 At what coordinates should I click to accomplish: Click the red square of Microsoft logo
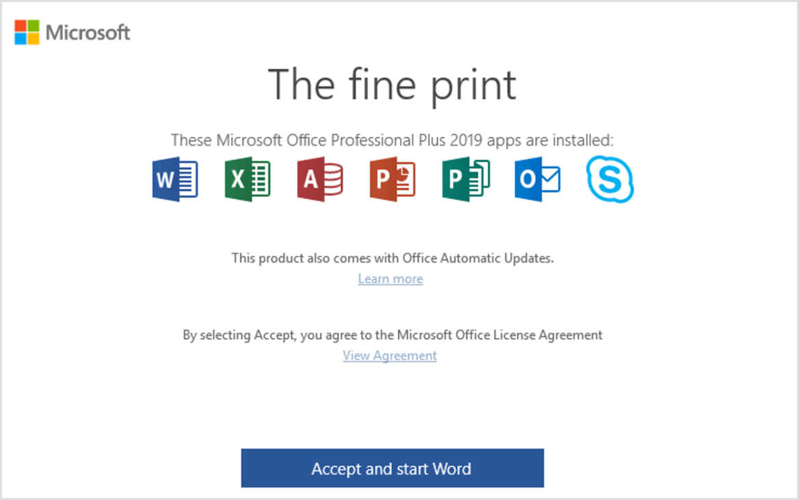(21, 25)
